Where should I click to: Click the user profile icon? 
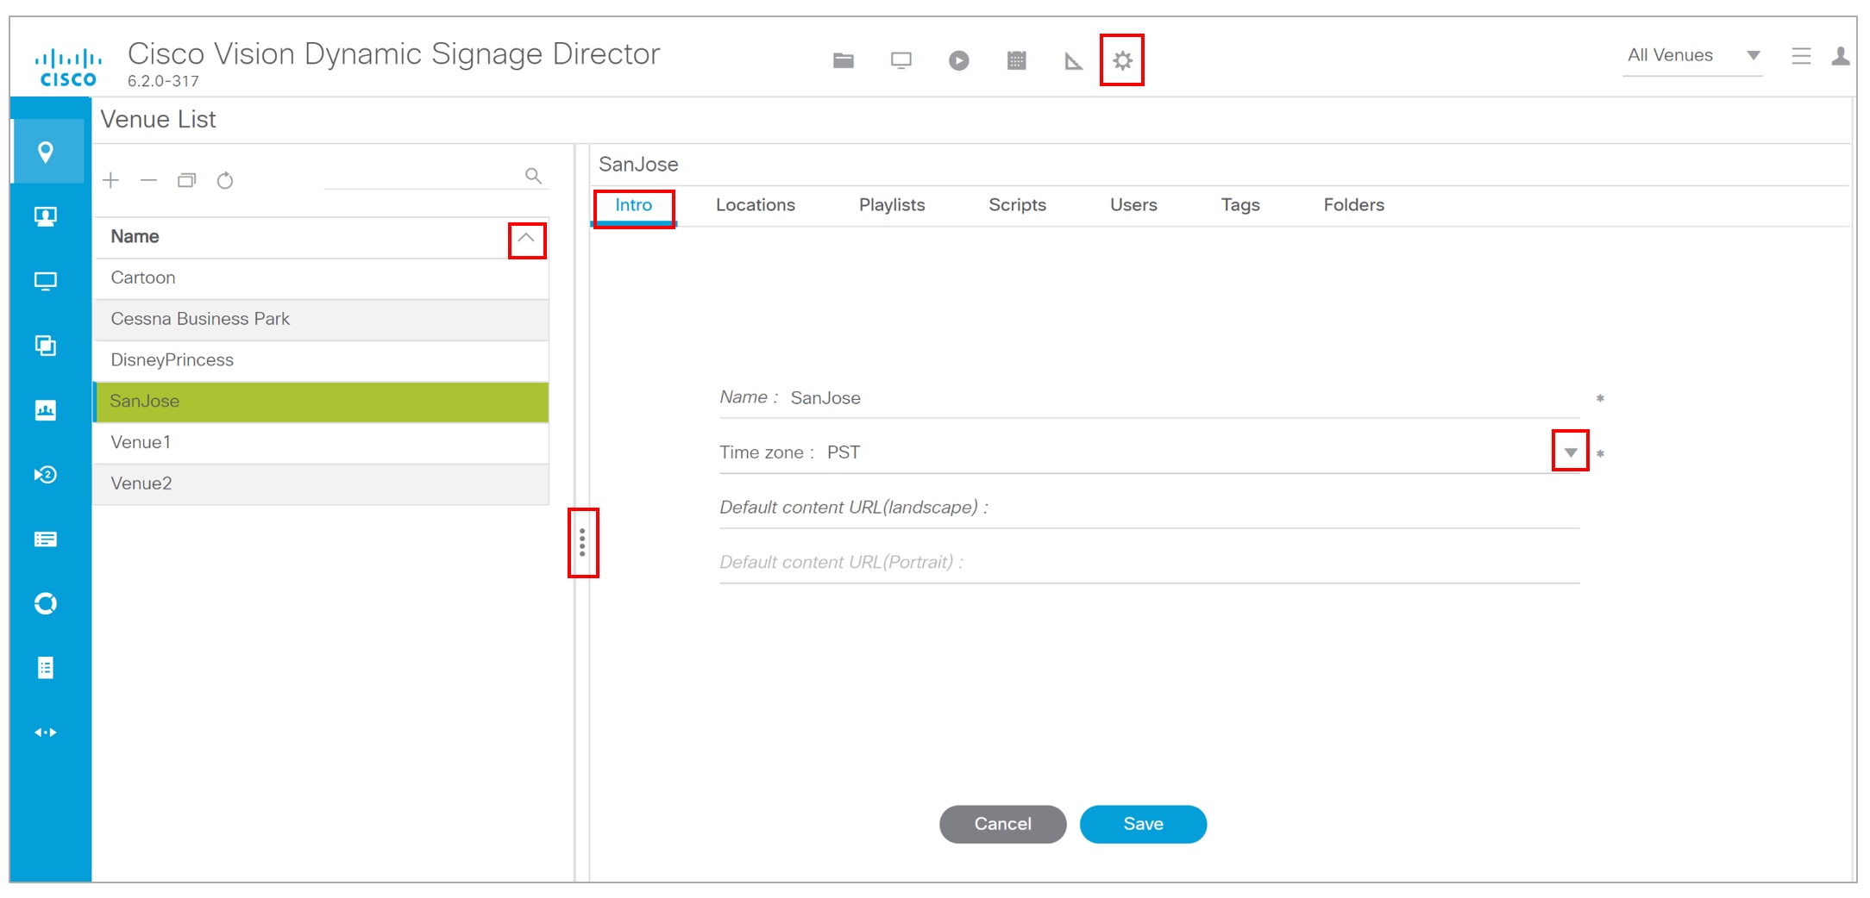pyautogui.click(x=1841, y=56)
